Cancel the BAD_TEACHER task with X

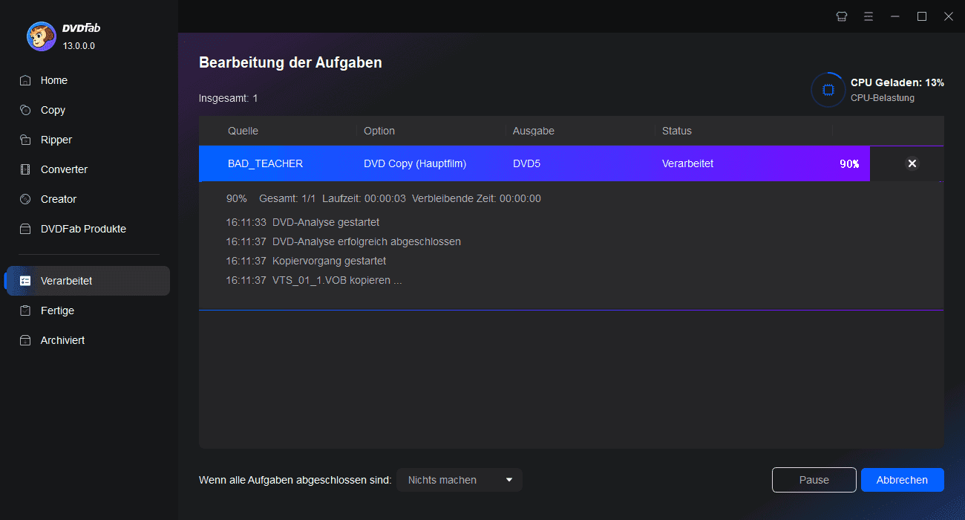click(x=912, y=163)
